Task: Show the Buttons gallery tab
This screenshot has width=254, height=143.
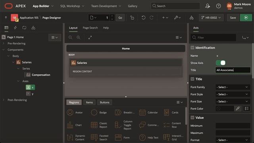Action: click(104, 102)
